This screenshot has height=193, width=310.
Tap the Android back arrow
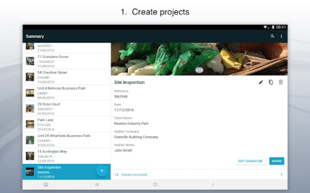pyautogui.click(x=213, y=184)
